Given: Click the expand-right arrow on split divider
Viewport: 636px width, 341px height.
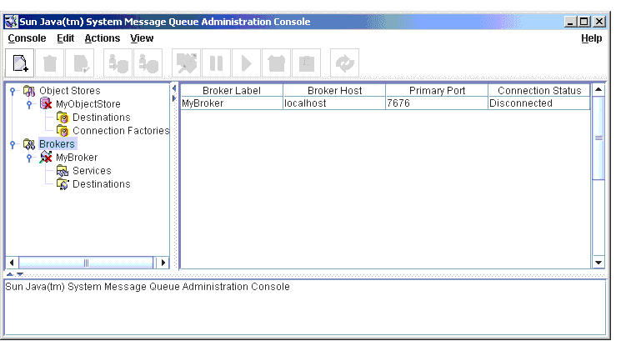Looking at the screenshot, I should (x=174, y=98).
